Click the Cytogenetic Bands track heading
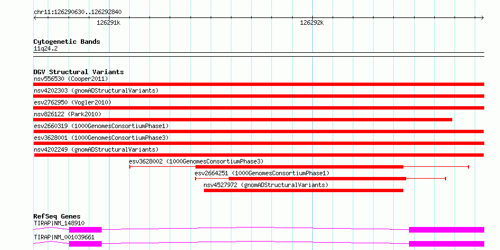The height and width of the screenshot is (250, 500). pyautogui.click(x=67, y=42)
